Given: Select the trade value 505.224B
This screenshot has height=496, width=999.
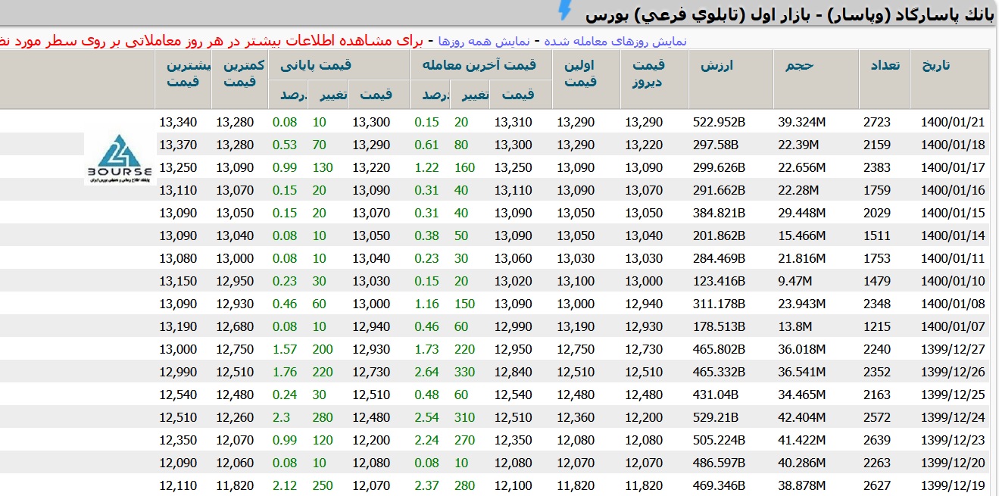Looking at the screenshot, I should [719, 440].
